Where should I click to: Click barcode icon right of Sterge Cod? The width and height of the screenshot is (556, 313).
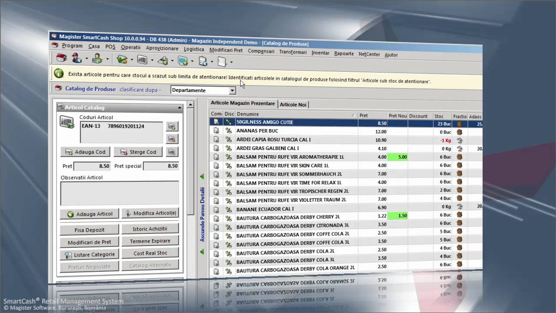pos(172,152)
